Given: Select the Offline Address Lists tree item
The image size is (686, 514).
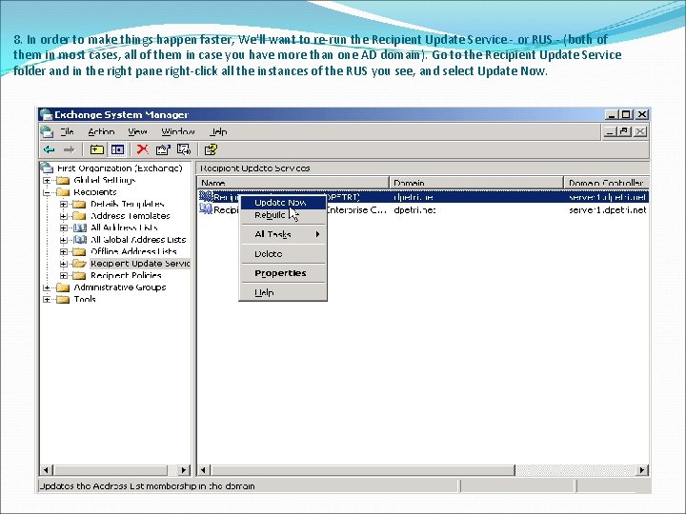Looking at the screenshot, I should click(x=133, y=251).
